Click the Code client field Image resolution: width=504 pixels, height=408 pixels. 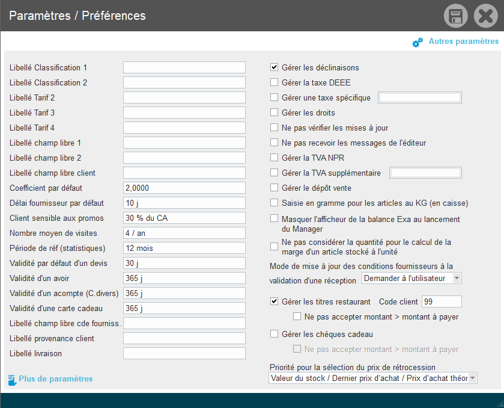tap(442, 301)
